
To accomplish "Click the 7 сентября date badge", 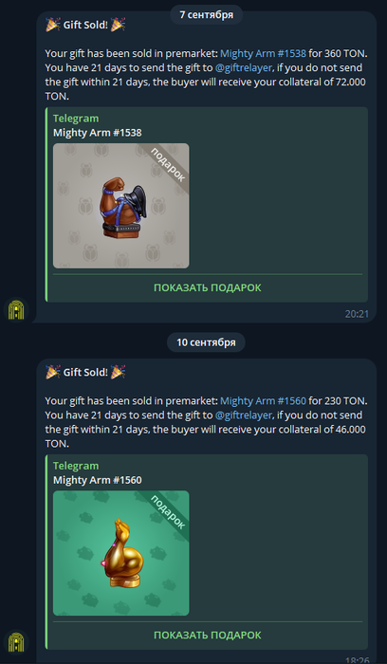I will pos(206,15).
